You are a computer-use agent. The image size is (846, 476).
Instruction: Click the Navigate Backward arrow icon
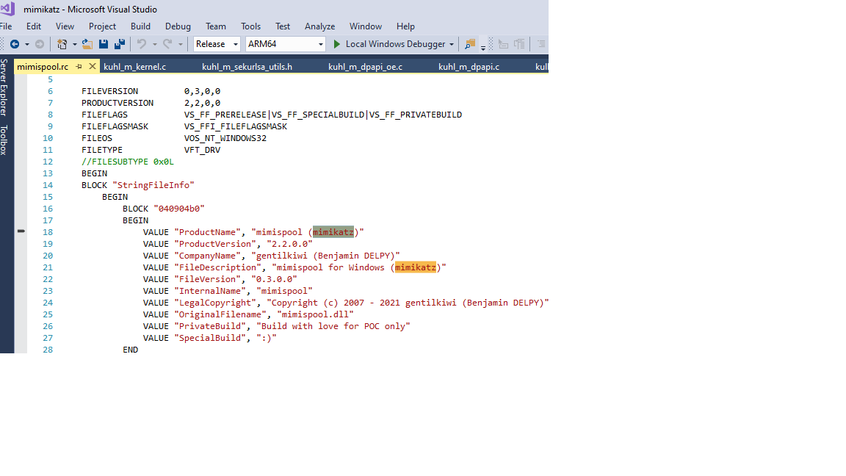(15, 44)
